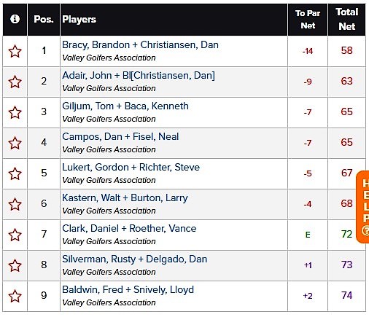Star the Silverman, Rusty + Delgado, Dan row
The width and height of the screenshot is (369, 317).
click(15, 265)
